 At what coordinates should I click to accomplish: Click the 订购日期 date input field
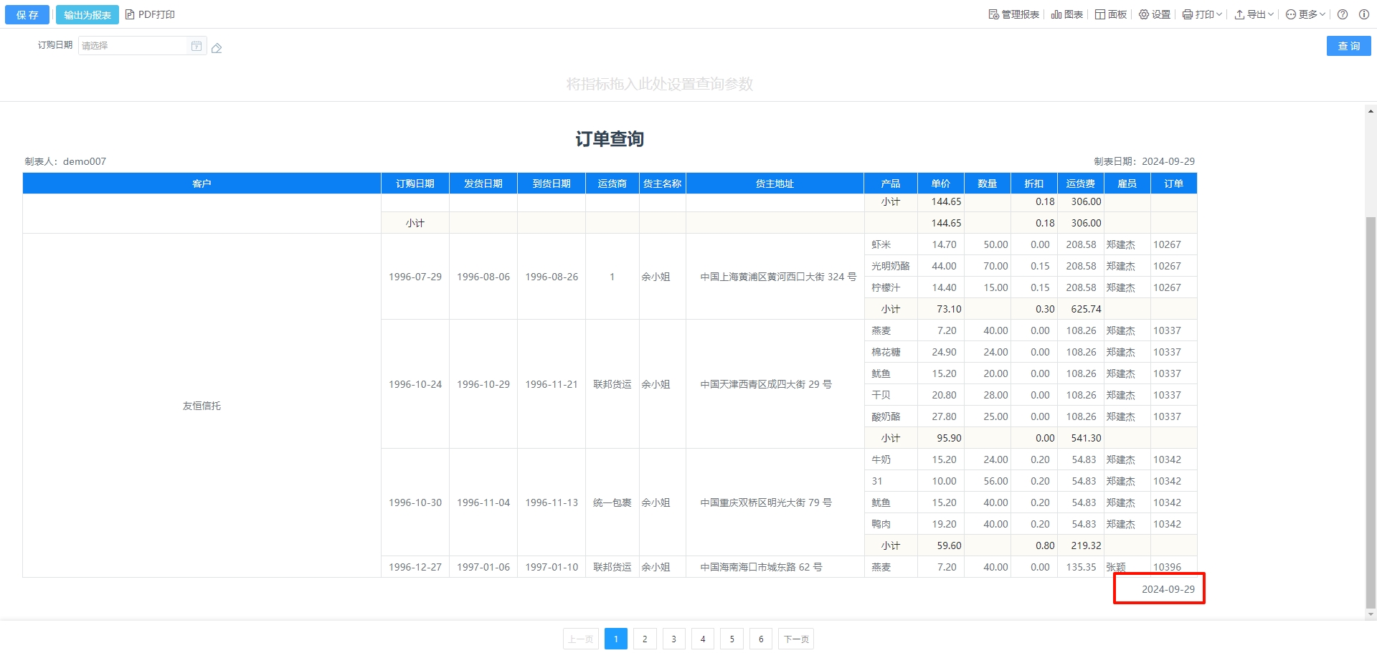[x=133, y=46]
